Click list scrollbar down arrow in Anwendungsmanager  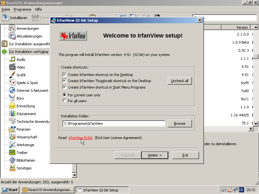pos(256,124)
